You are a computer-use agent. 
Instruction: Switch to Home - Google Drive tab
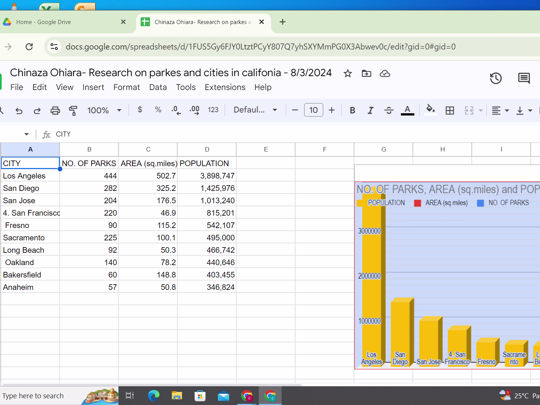click(43, 22)
